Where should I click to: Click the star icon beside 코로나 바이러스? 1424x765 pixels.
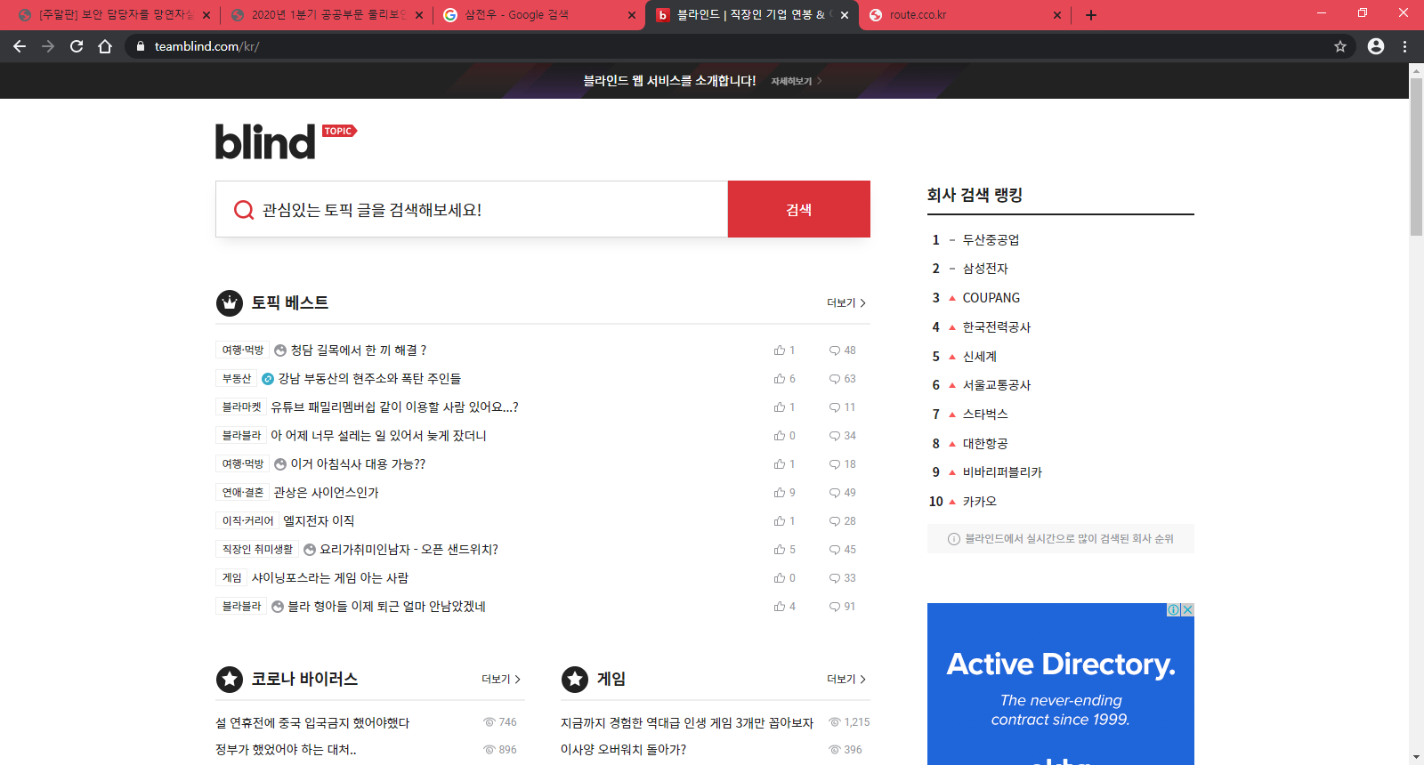coord(230,680)
